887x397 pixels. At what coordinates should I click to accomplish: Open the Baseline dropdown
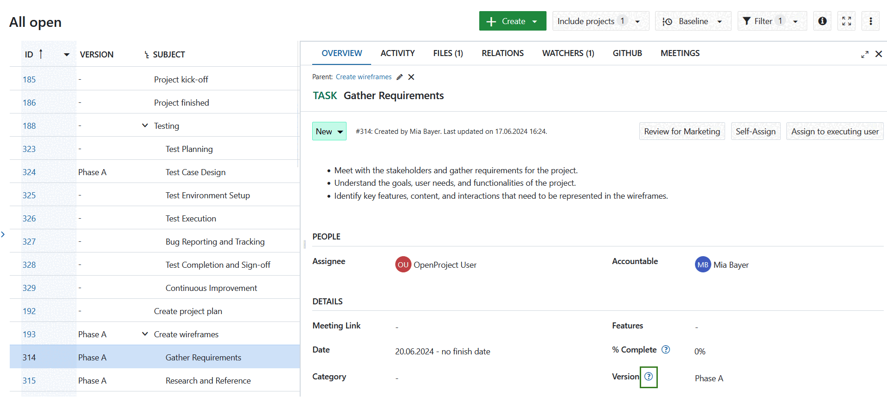(693, 21)
